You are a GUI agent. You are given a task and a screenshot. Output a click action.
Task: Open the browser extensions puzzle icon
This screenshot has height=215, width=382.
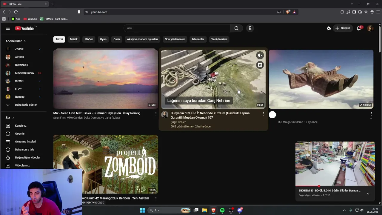pyautogui.click(x=342, y=12)
